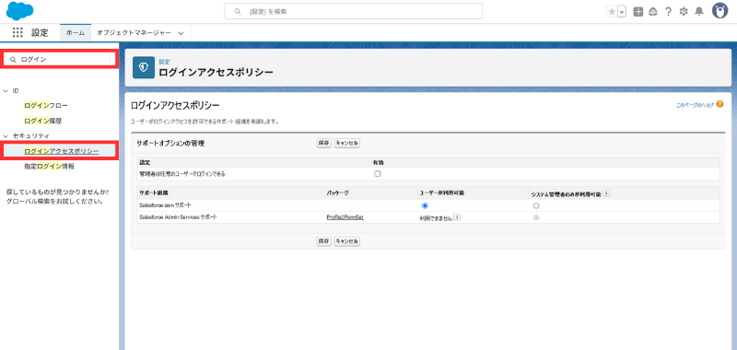Click the help icon next to このページのヘルプ
Viewport: 737px width, 350px height.
[719, 104]
